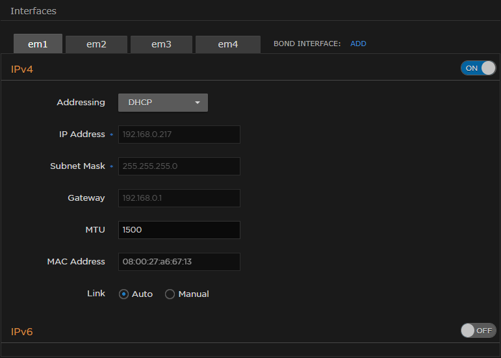Click the Subnet Mask input field
Image resolution: width=501 pixels, height=358 pixels.
pyautogui.click(x=179, y=166)
